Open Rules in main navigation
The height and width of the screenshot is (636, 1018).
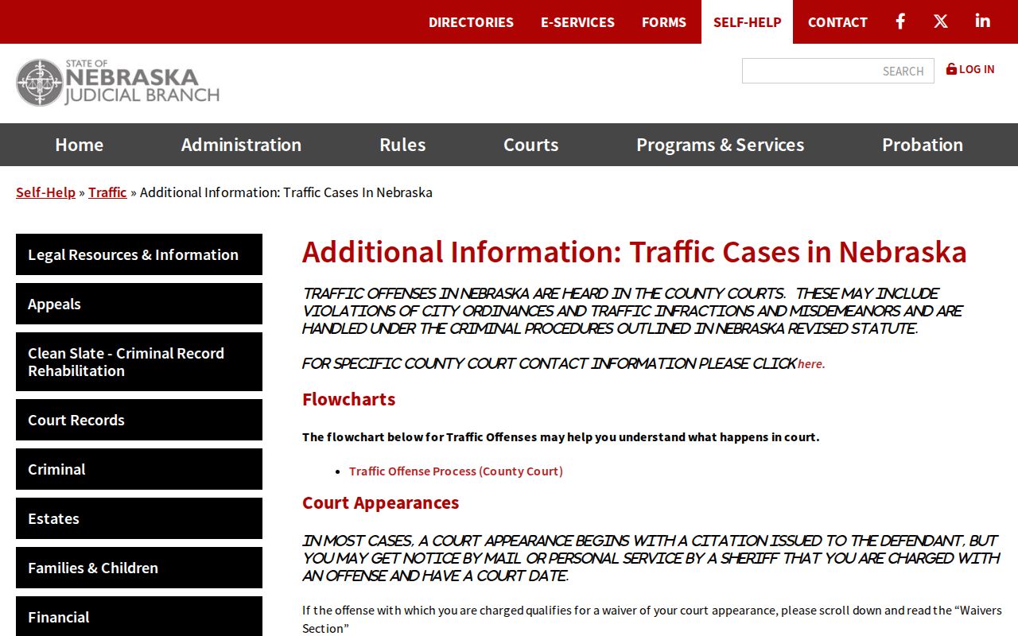click(402, 145)
